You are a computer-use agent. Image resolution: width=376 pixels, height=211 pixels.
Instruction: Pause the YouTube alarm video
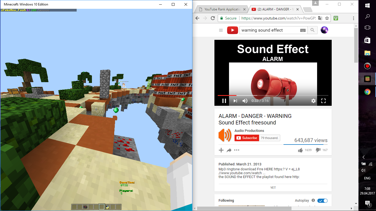tap(224, 101)
